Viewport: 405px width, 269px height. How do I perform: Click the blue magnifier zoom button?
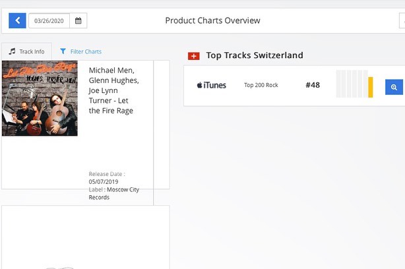click(394, 87)
